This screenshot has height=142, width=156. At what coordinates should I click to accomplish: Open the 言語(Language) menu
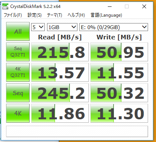click(106, 15)
